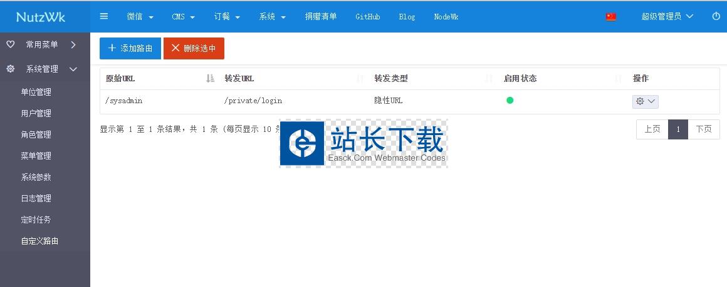Go to page 1 in pagination
The height and width of the screenshot is (287, 727).
pos(677,129)
